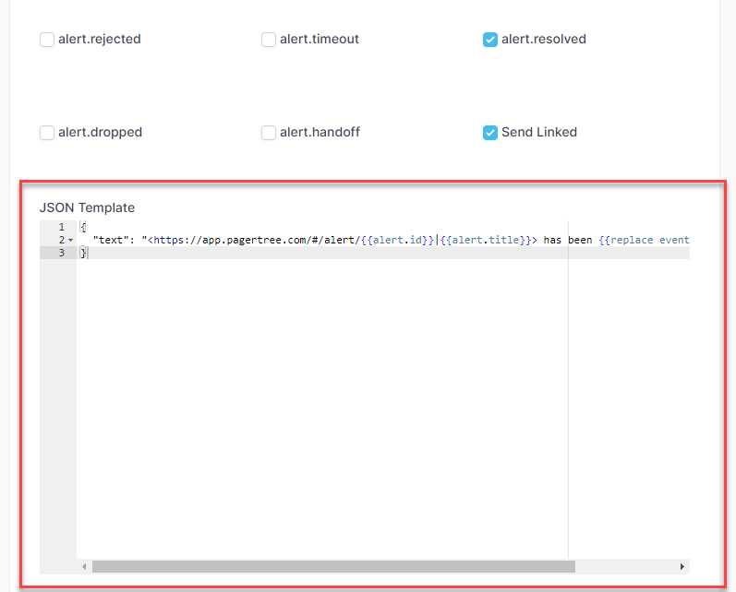Viewport: 736px width, 592px height.
Task: Click the editor's scroll-left arrow
Action: pyautogui.click(x=84, y=566)
